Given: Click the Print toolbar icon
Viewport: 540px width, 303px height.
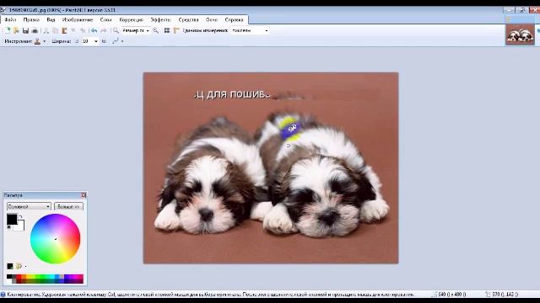Looking at the screenshot, I should coord(35,30).
